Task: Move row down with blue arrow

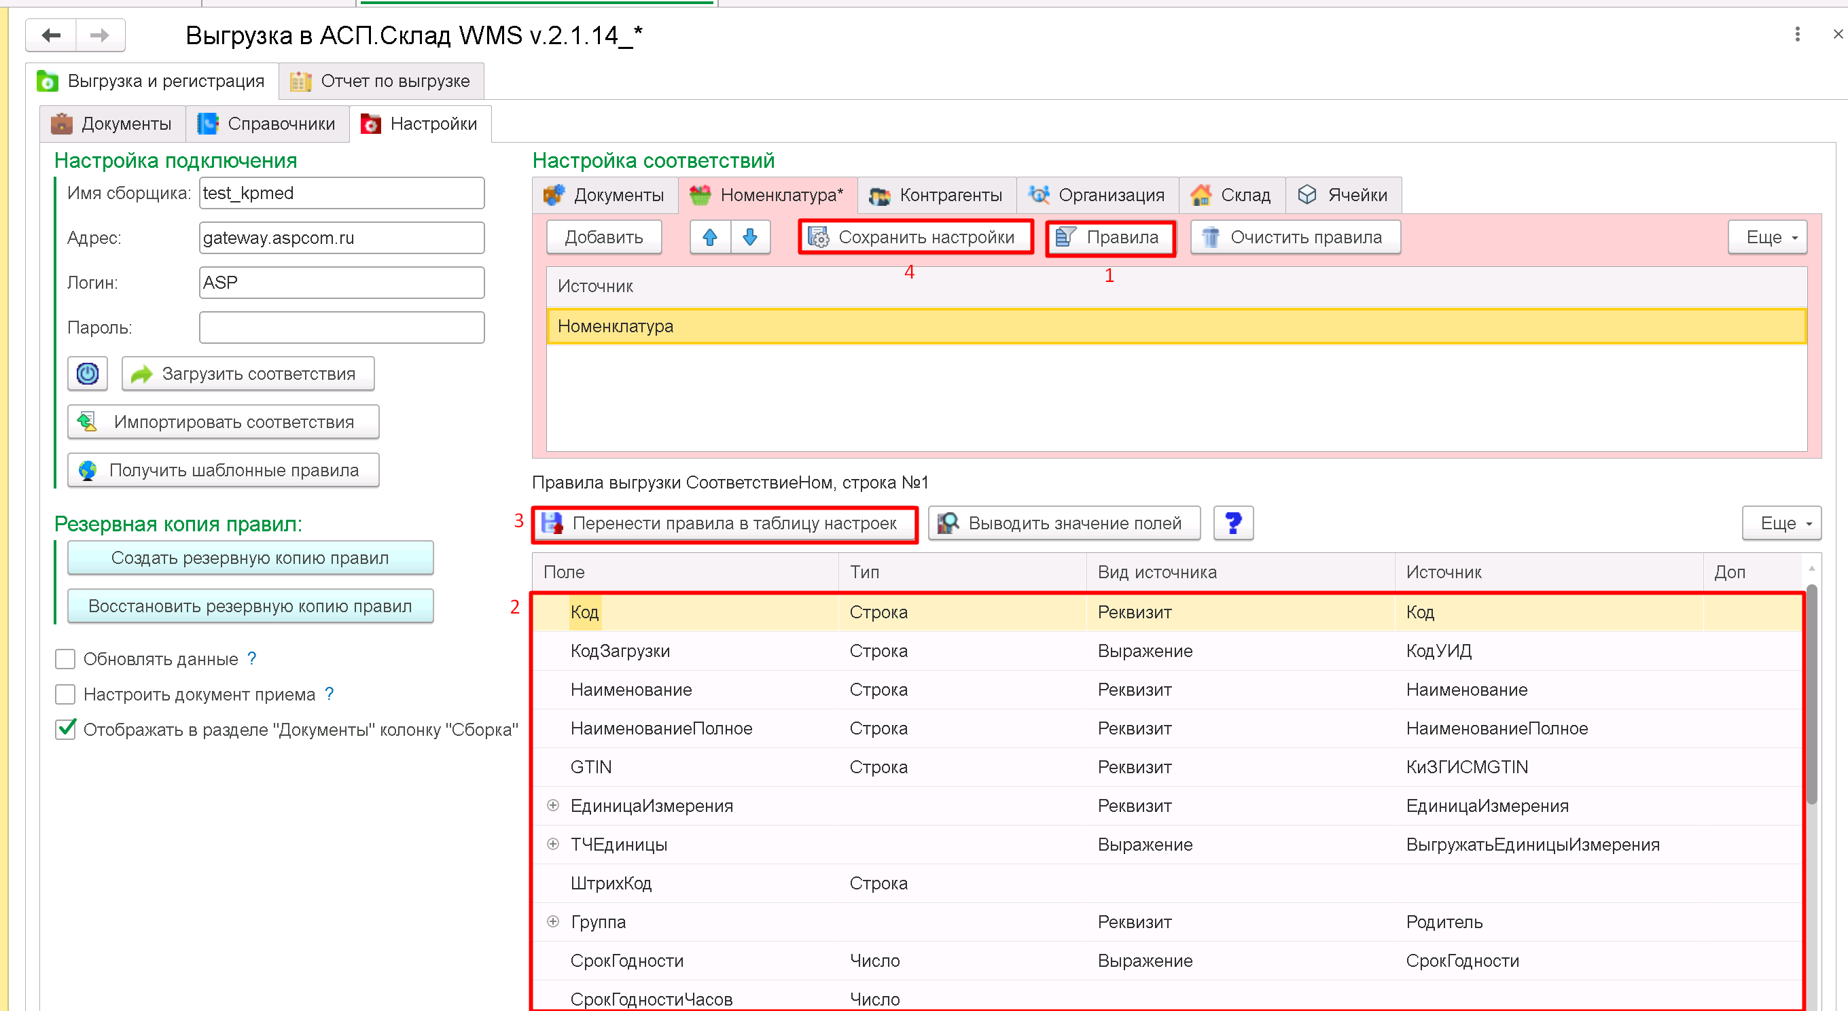Action: tap(750, 237)
